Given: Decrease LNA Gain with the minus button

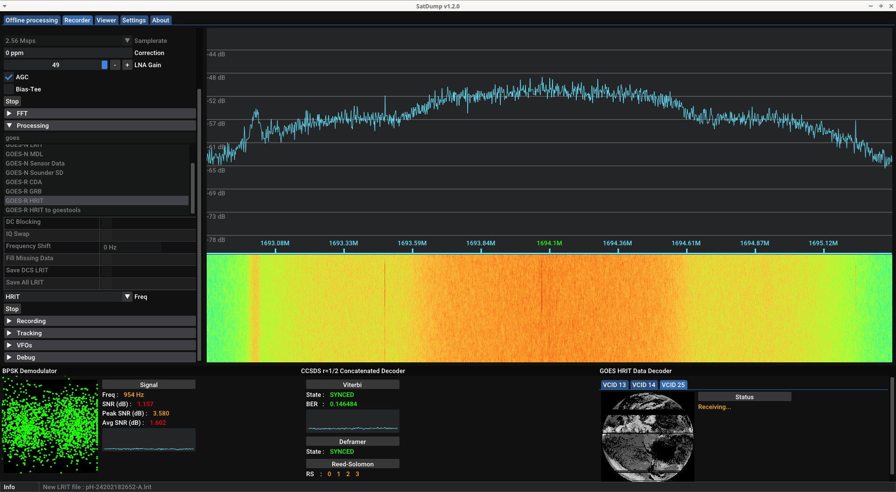Looking at the screenshot, I should (x=115, y=65).
